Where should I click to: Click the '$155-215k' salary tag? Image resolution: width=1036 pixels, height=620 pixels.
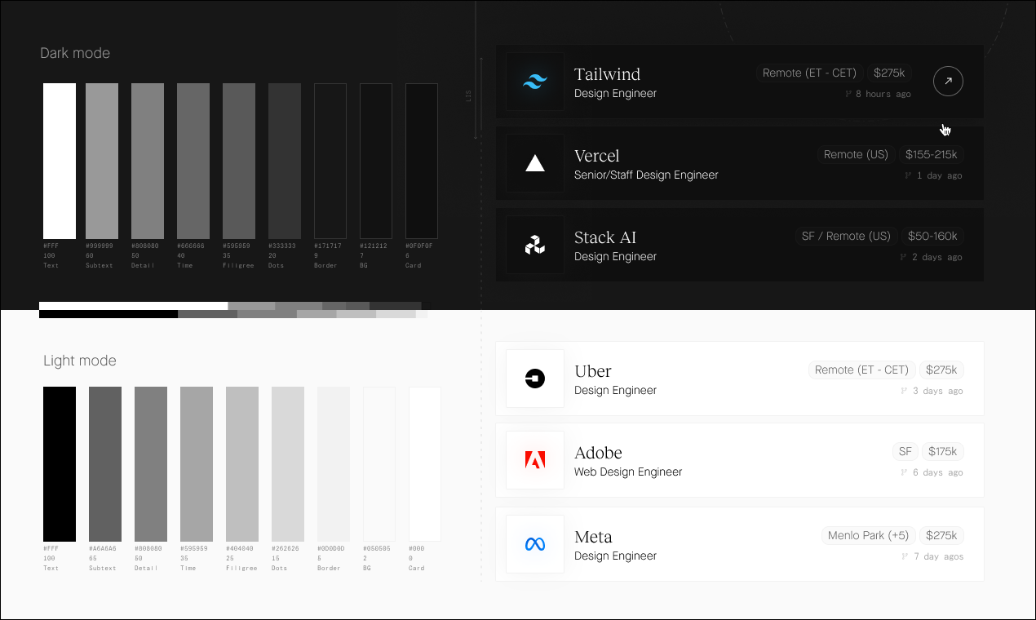pyautogui.click(x=932, y=154)
